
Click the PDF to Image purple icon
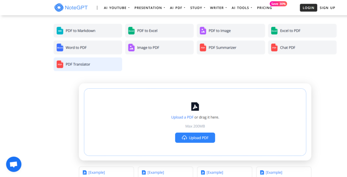[x=203, y=31]
